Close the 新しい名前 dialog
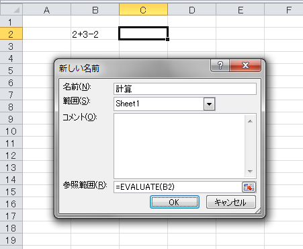Image resolution: width=303 pixels, height=249 pixels. [245, 65]
